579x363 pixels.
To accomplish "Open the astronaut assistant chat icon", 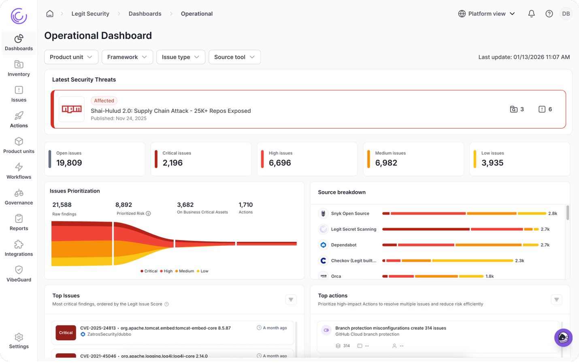I will (563, 338).
